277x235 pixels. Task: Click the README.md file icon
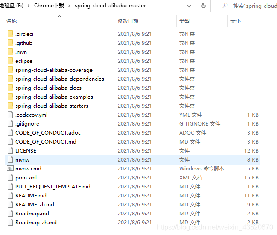(x=10, y=196)
